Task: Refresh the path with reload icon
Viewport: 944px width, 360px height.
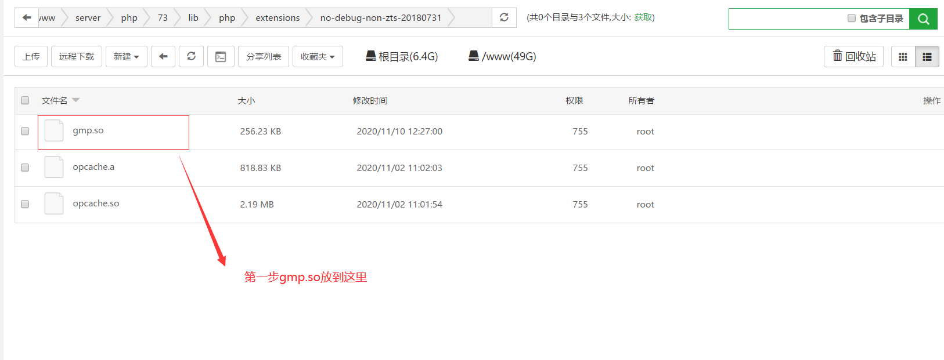Action: click(504, 17)
